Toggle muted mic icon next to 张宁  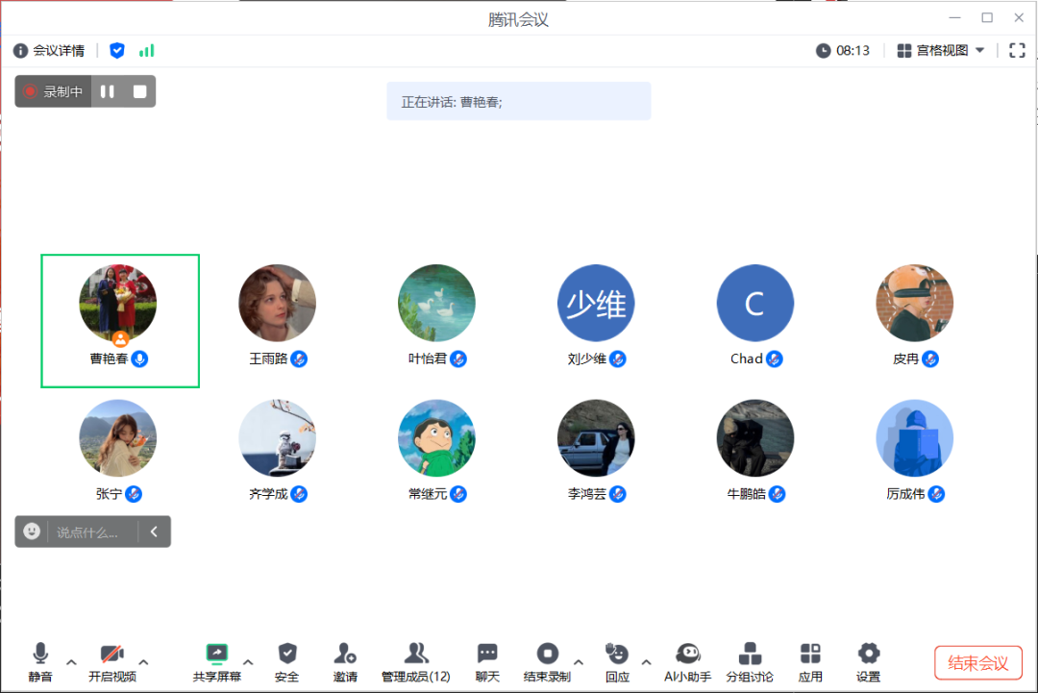[134, 494]
